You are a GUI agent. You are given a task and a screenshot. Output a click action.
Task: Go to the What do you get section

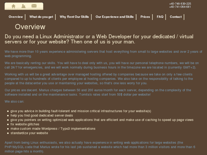[41, 17]
